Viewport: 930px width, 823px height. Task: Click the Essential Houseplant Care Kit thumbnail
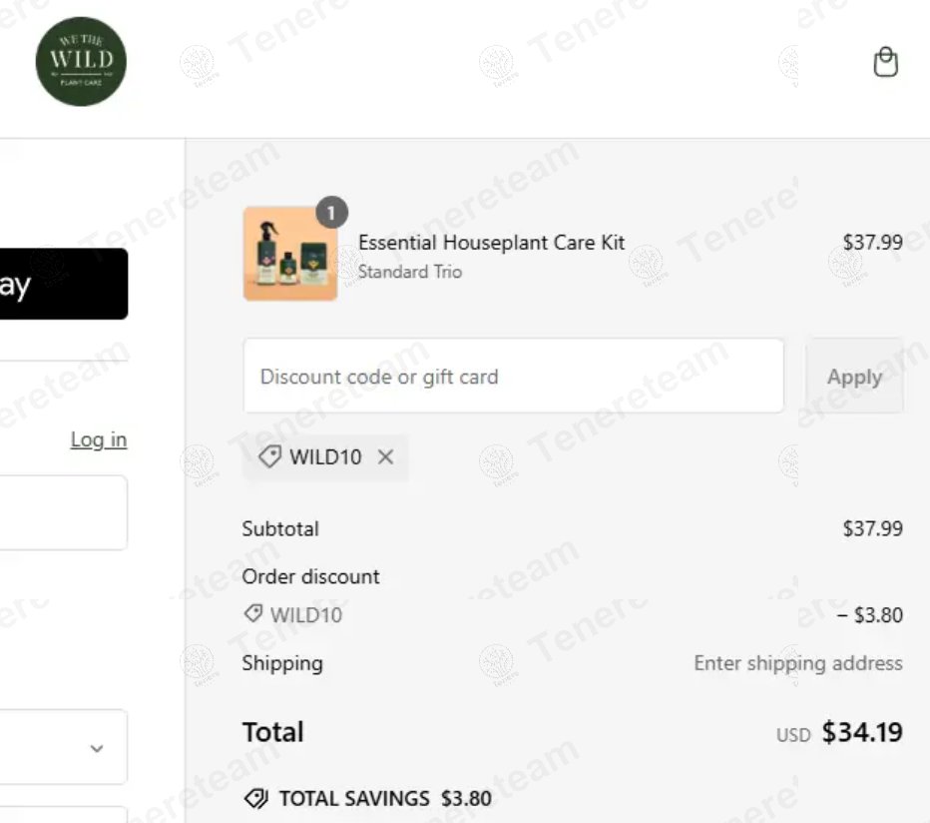coord(290,254)
